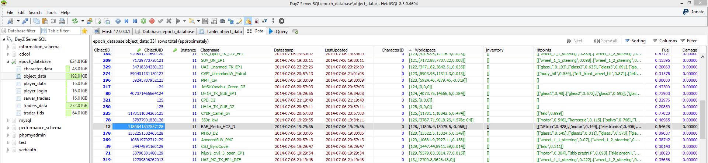The height and width of the screenshot is (163, 708).
Task: Toggle the Sorting panel
Action: tap(635, 41)
